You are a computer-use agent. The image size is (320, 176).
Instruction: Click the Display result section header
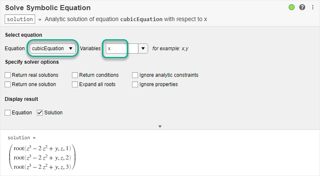pyautogui.click(x=21, y=99)
